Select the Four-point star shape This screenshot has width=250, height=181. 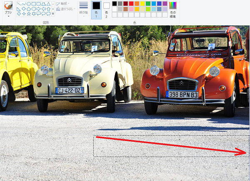[x=24, y=14]
